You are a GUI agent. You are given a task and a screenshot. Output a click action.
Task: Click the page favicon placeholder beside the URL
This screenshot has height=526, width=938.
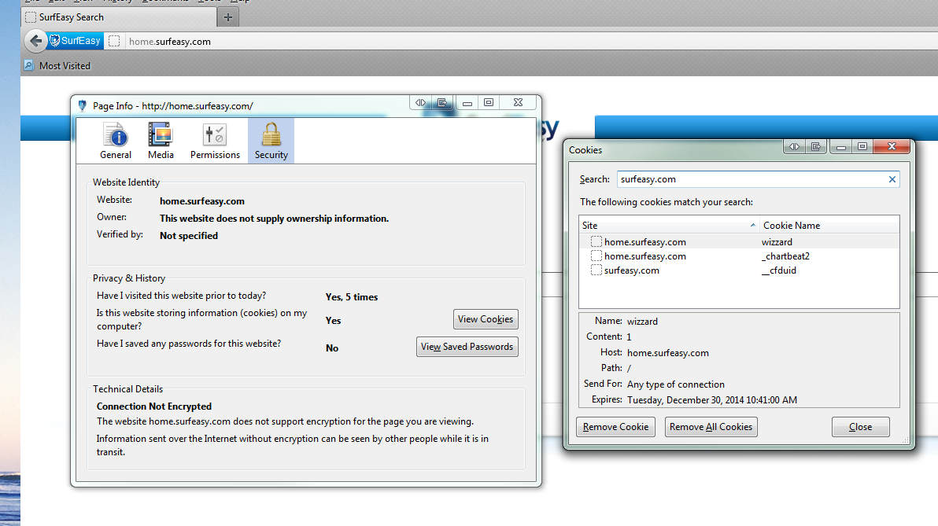(x=114, y=41)
